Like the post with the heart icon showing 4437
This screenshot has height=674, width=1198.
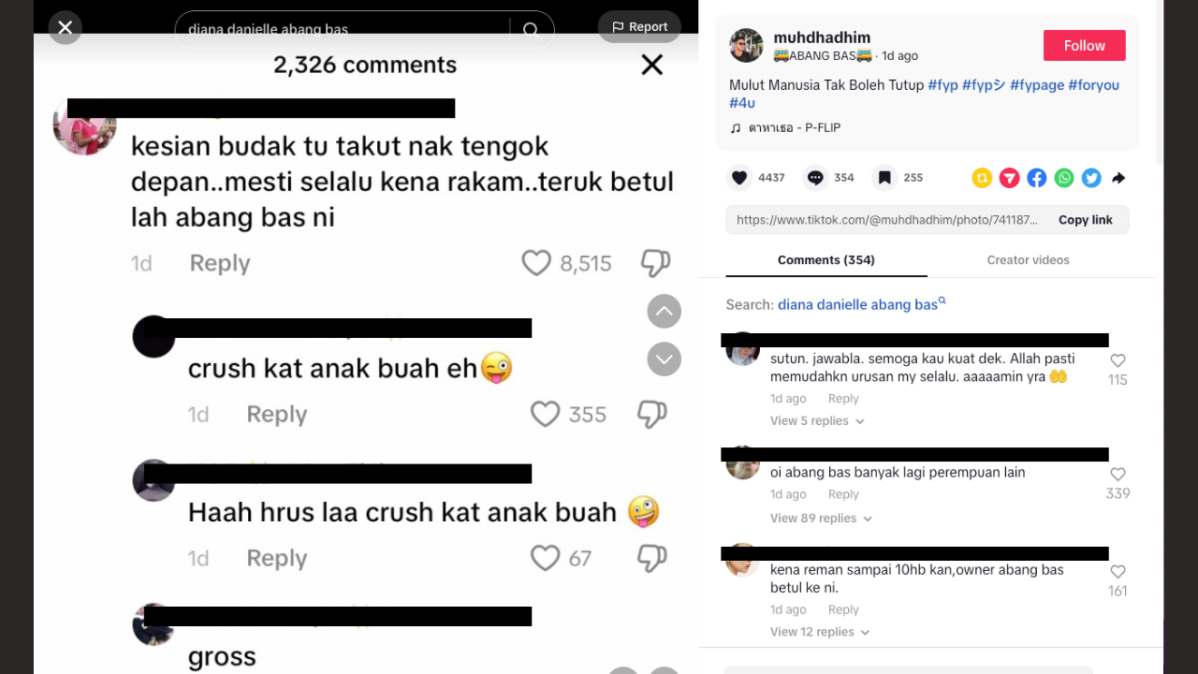[x=739, y=178]
